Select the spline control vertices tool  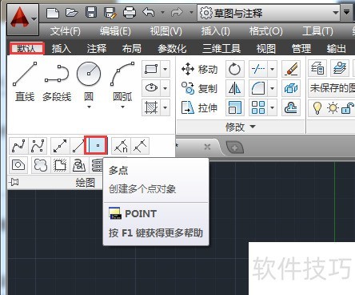click(x=38, y=146)
